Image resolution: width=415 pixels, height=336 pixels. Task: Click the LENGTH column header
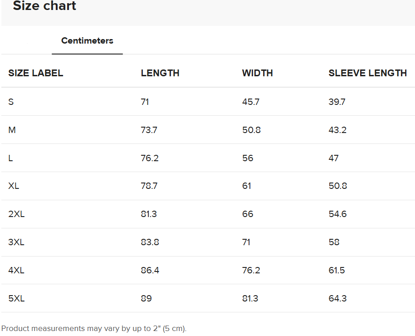[160, 73]
